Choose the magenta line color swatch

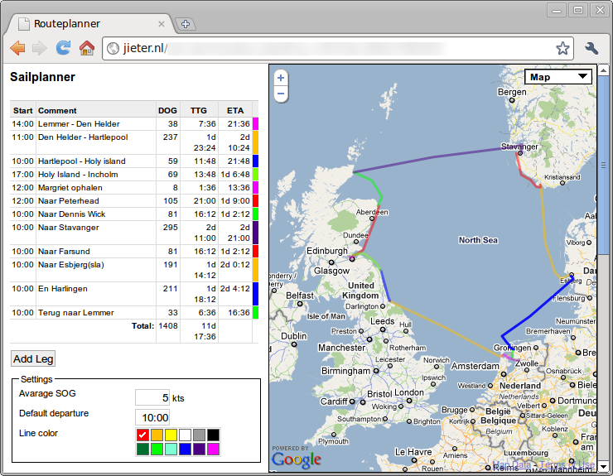tap(214, 449)
